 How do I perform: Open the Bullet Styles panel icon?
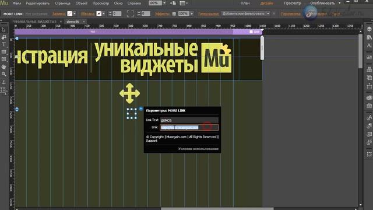pyautogui.click(x=369, y=142)
